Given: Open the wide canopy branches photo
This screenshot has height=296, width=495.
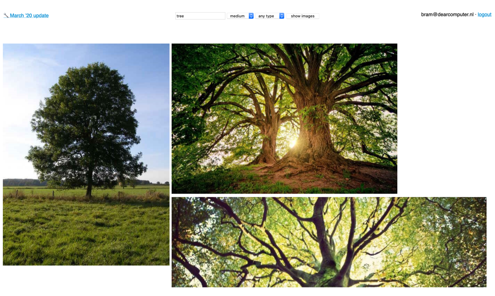Looking at the screenshot, I should click(329, 241).
